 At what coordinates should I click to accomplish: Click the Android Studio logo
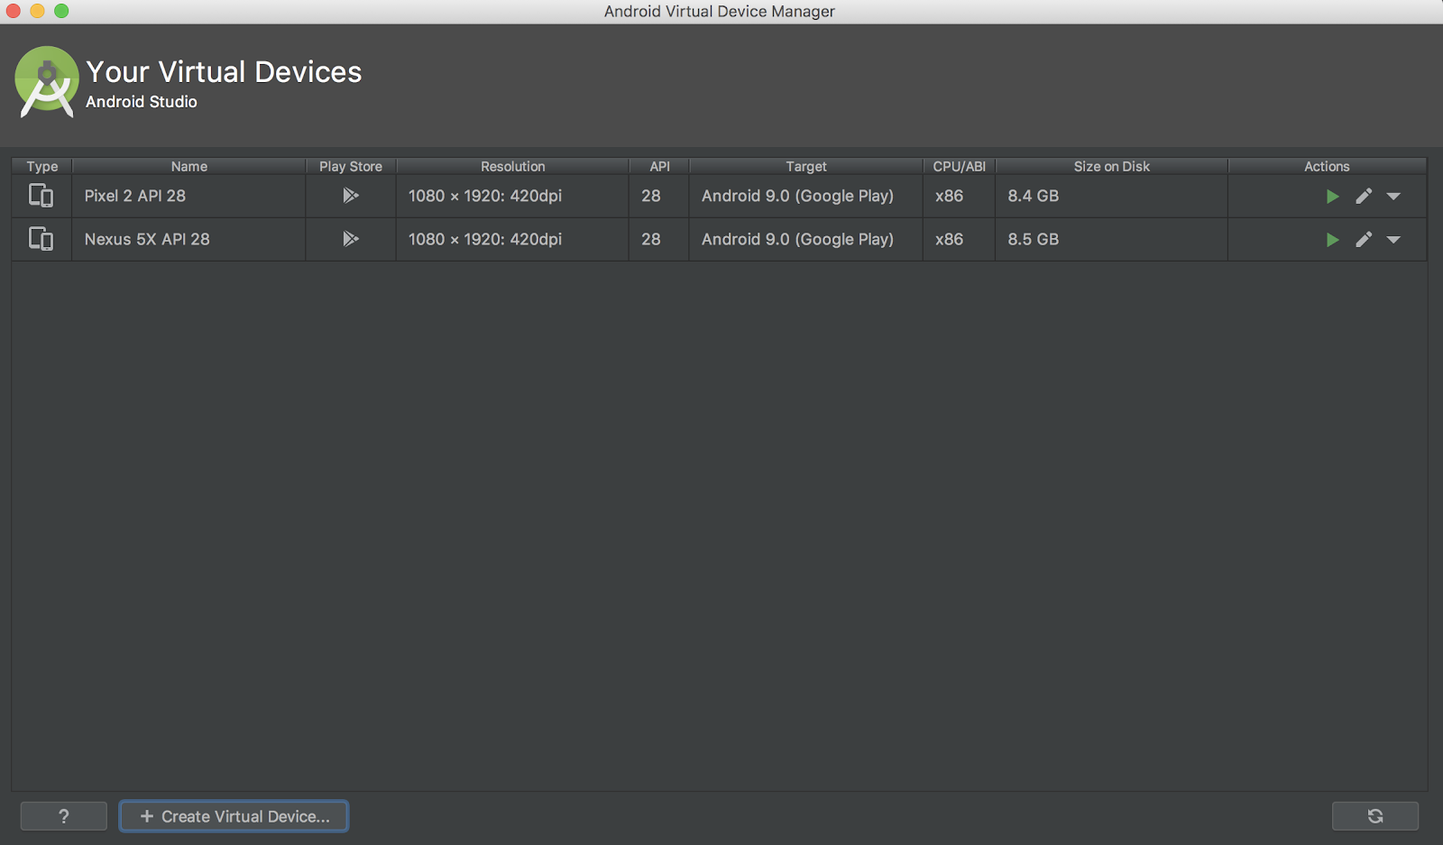click(x=46, y=82)
